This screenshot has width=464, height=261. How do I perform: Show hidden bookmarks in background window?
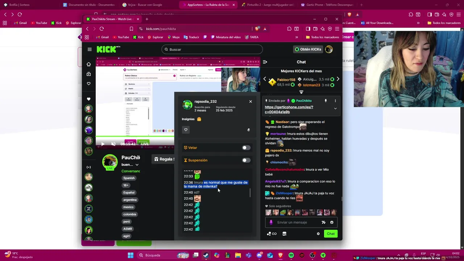coord(418,23)
